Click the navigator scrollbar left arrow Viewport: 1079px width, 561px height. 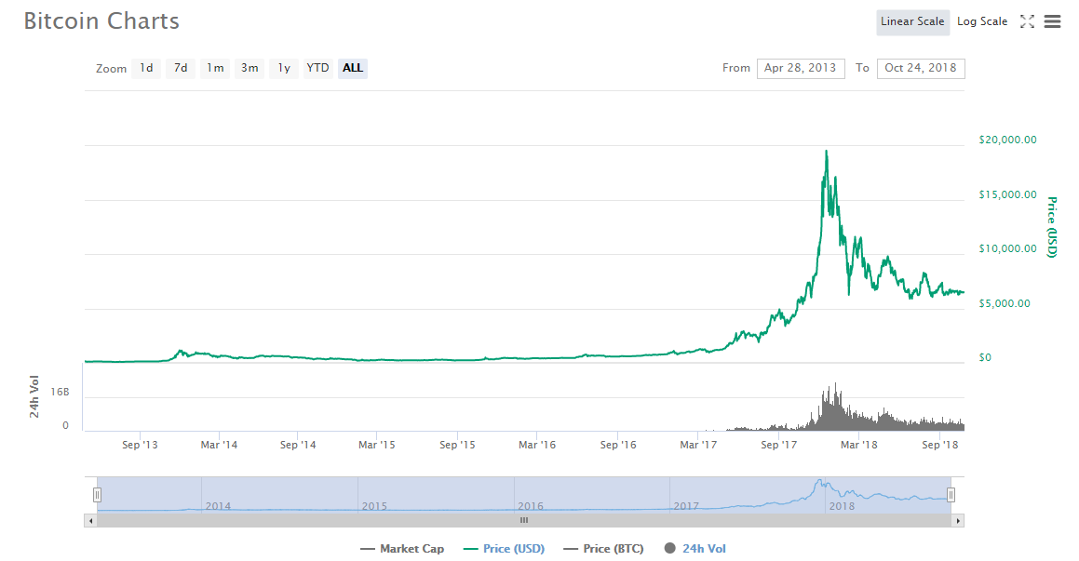pyautogui.click(x=90, y=521)
